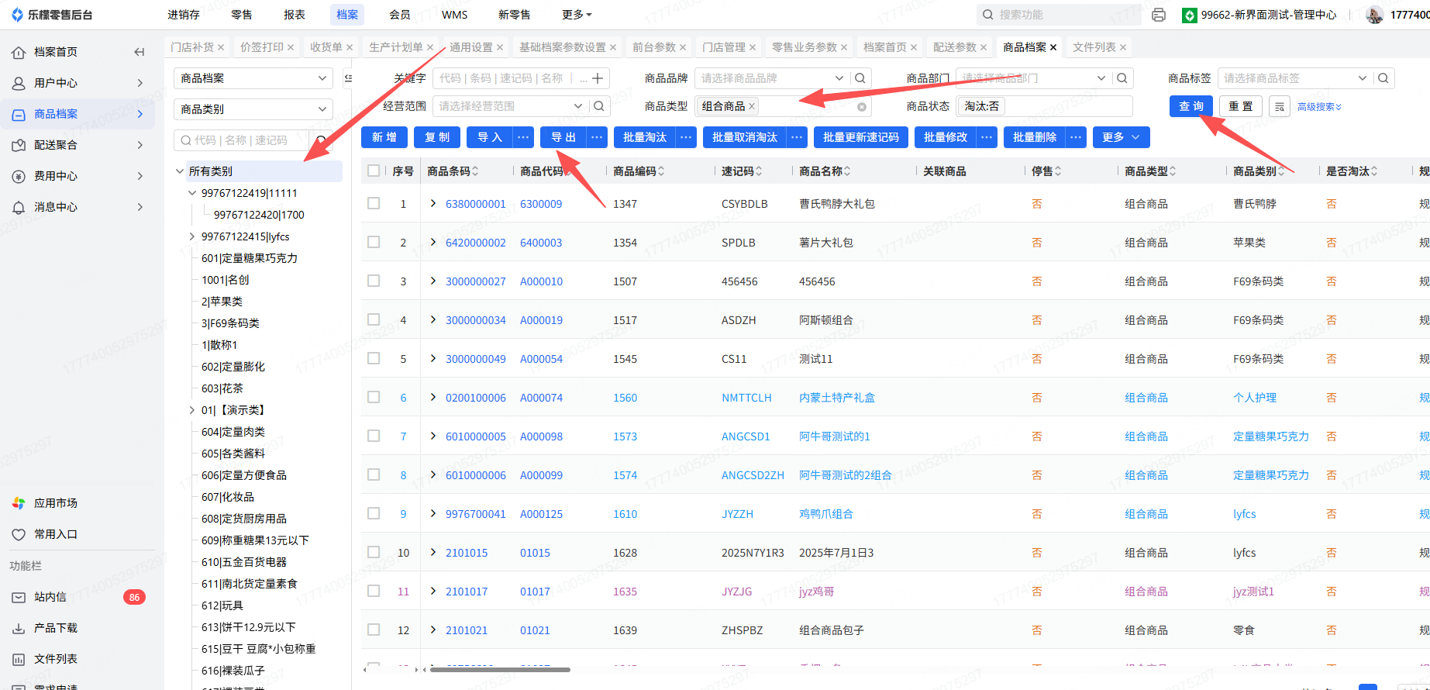Click 应用市场 icon in sidebar
The width and height of the screenshot is (1430, 690).
click(19, 503)
